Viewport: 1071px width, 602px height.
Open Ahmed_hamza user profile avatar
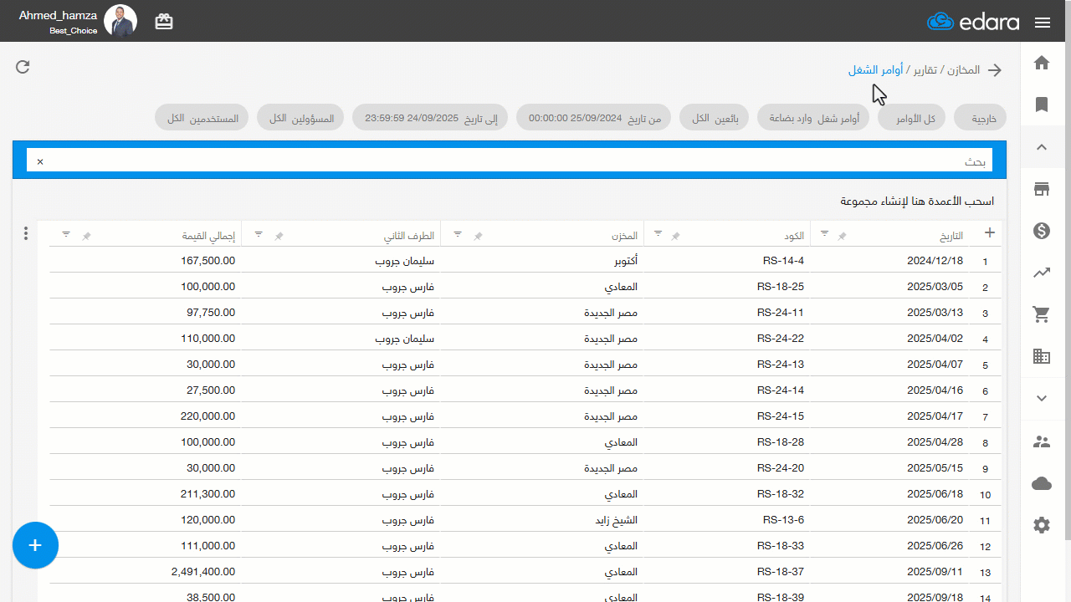[120, 21]
